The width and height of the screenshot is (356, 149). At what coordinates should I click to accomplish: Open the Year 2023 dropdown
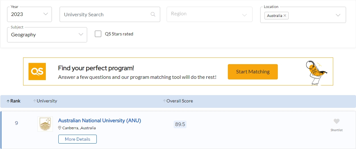(x=29, y=14)
